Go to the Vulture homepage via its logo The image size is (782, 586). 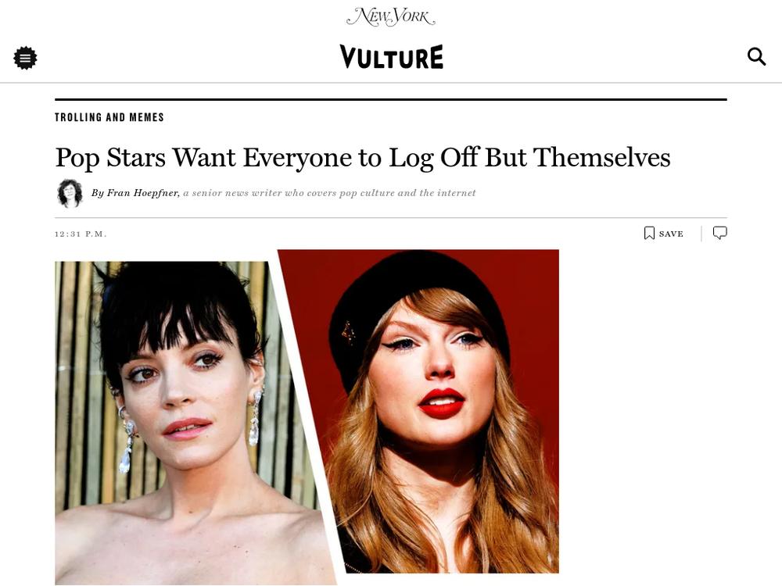coord(392,57)
